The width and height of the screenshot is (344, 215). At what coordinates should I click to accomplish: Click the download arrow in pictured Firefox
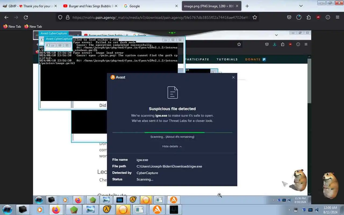(x=274, y=44)
